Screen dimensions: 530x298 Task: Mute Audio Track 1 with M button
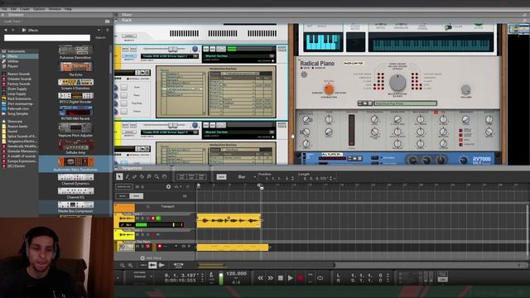(137, 219)
